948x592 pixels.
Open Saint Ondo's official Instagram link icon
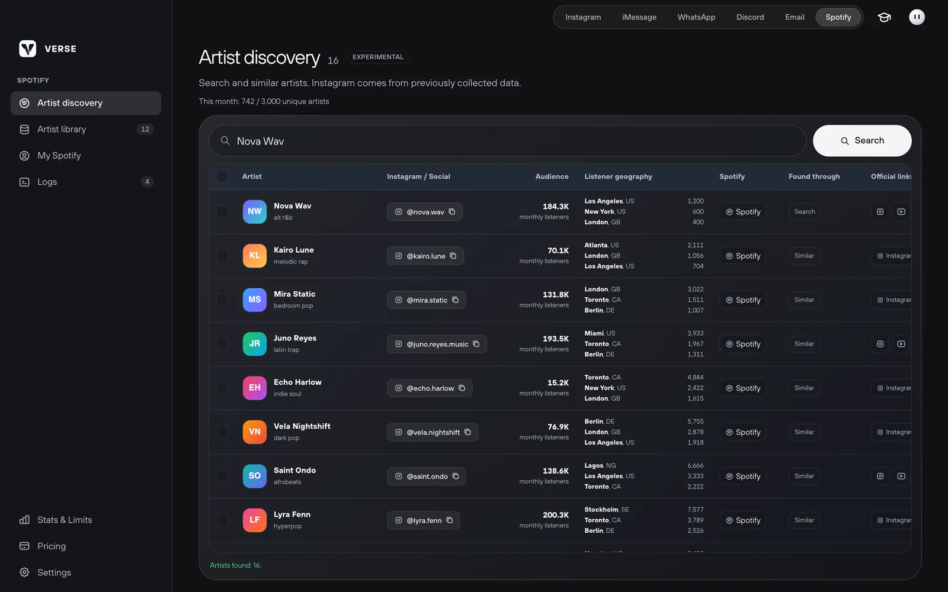coord(880,476)
